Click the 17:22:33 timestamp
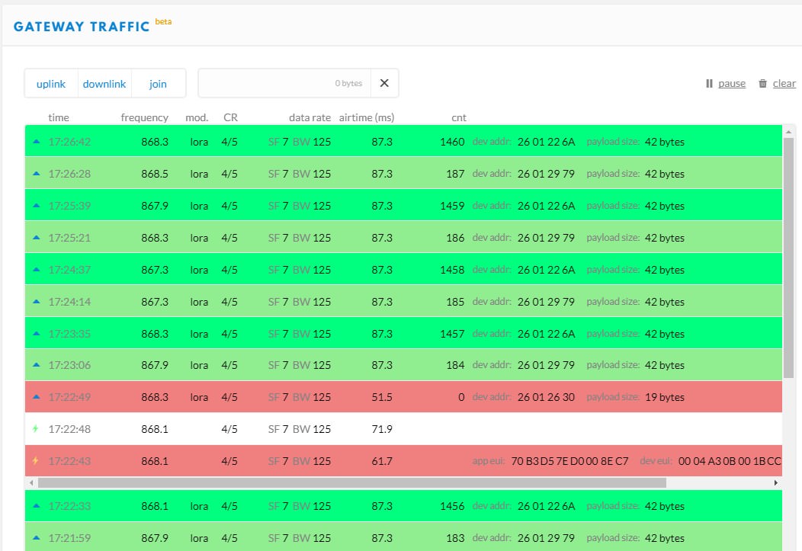 click(69, 506)
